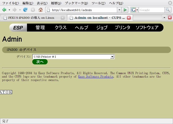
Task: Open the tab list dropdown arrow
Action: [x=164, y=18]
